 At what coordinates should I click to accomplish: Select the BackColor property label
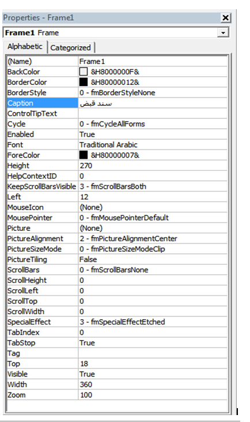coord(24,72)
